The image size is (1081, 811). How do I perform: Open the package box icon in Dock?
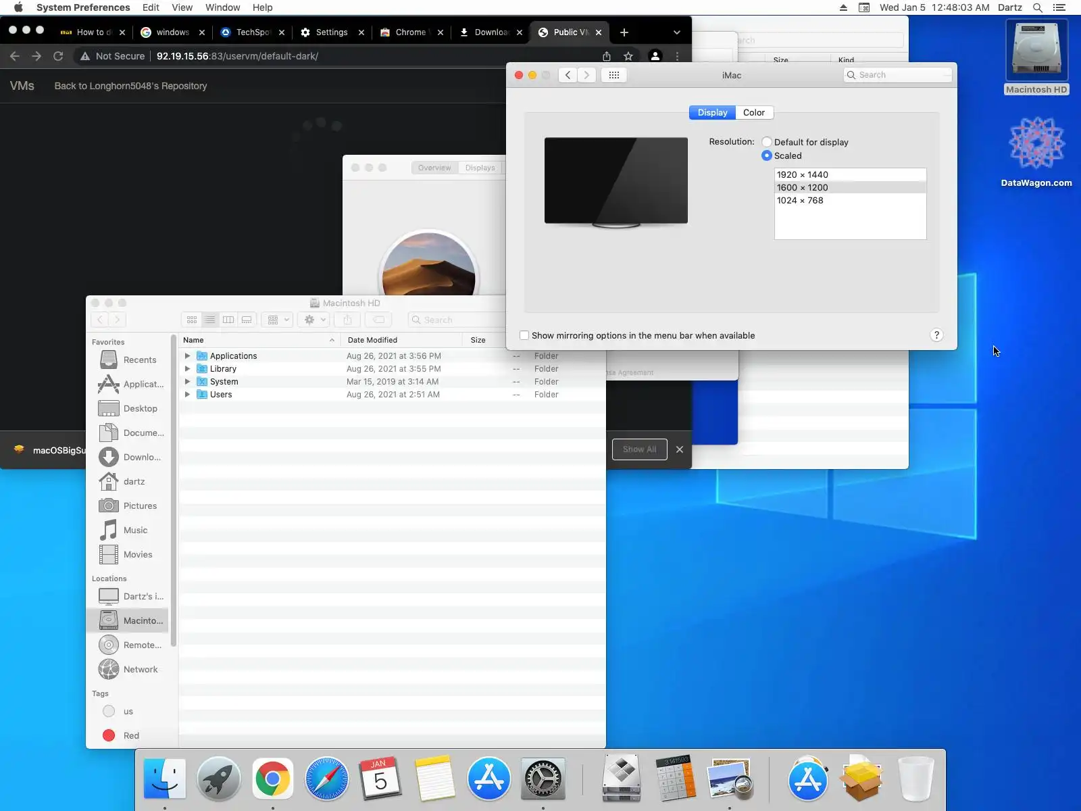(861, 779)
